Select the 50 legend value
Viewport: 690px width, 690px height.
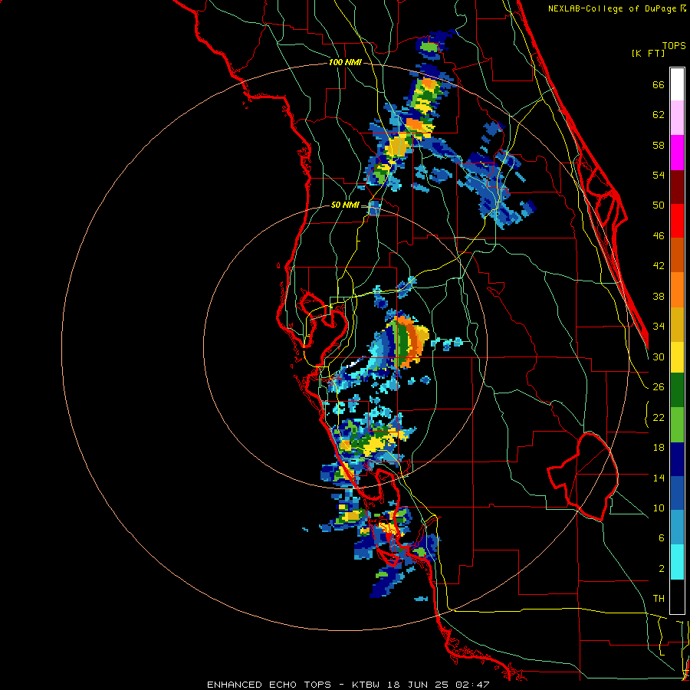pyautogui.click(x=659, y=205)
